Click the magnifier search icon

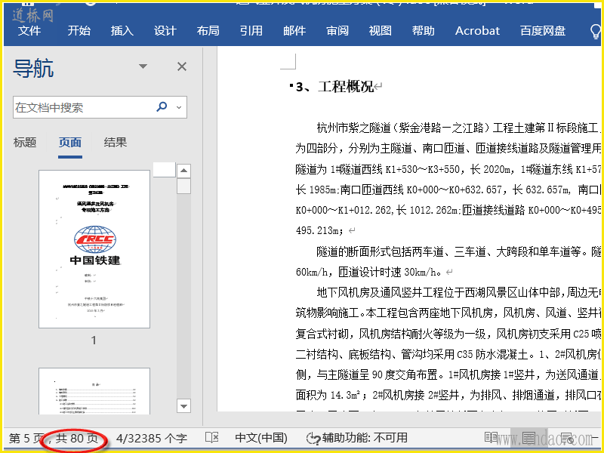tap(162, 106)
